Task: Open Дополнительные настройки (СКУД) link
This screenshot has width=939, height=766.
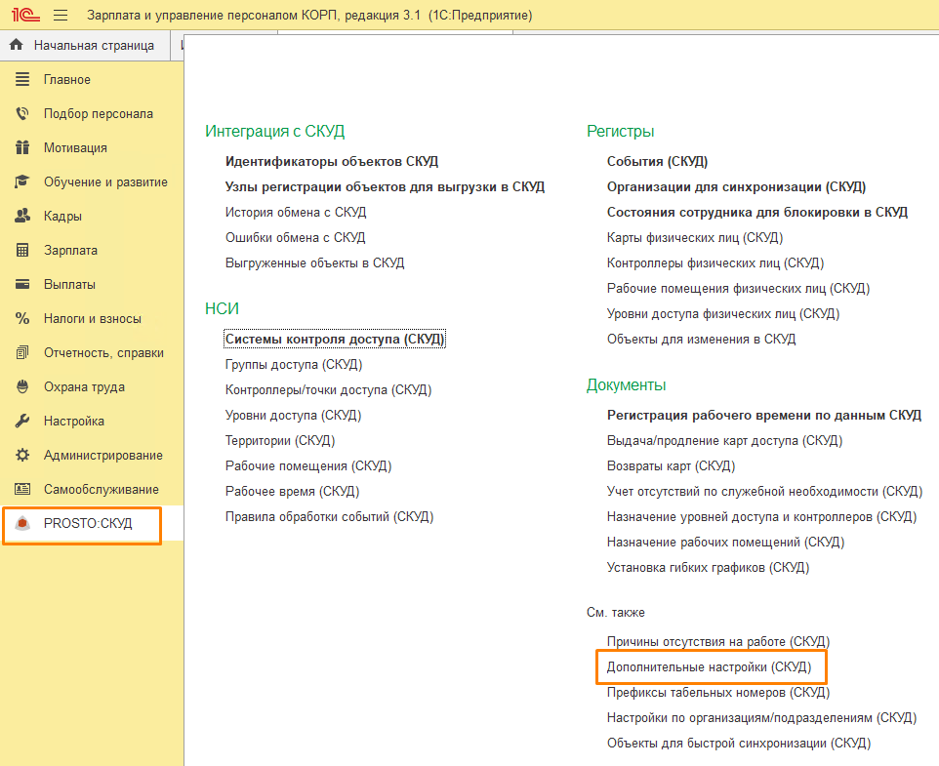Action: [x=709, y=666]
